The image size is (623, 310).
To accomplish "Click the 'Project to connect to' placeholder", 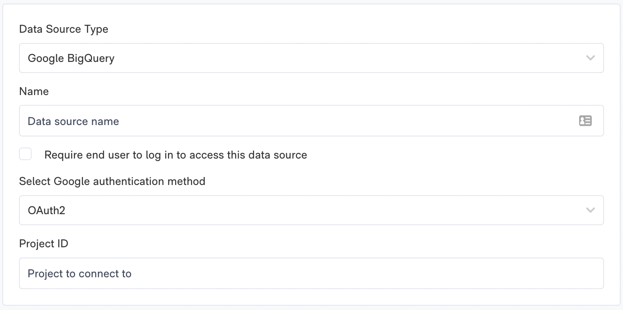I will [x=79, y=274].
